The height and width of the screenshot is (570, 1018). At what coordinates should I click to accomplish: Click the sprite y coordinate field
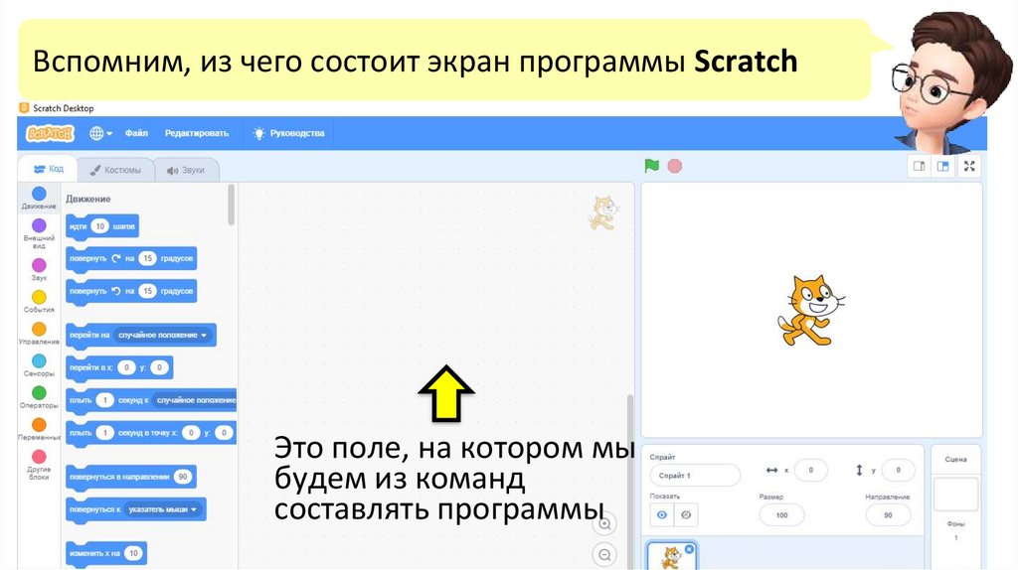click(x=898, y=470)
